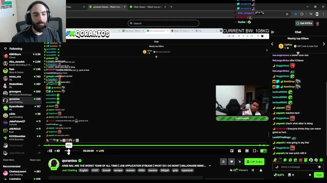Viewport: 327px width, 183px height.
Task: Expand the stream title with the chevron
Action: (x=210, y=166)
